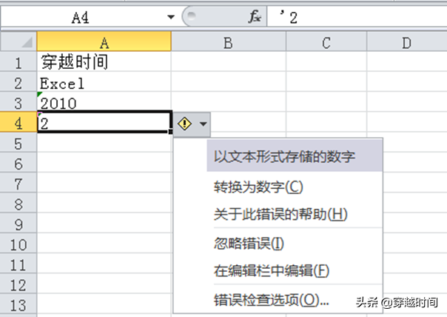Click the fx insert function icon
447x317 pixels.
(x=255, y=16)
